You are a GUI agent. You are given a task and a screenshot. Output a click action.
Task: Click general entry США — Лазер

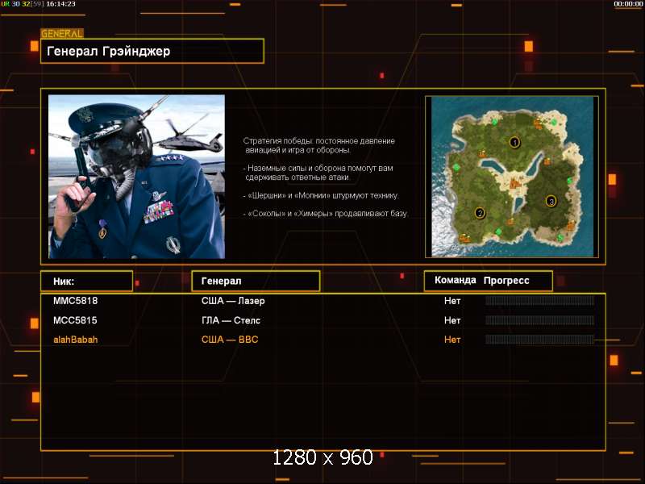[233, 301]
